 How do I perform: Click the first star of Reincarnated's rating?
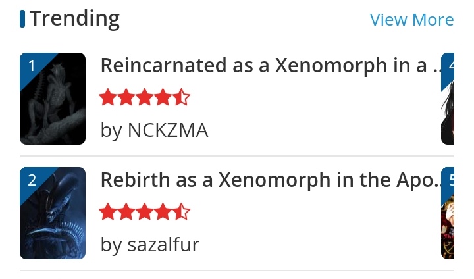[108, 99]
